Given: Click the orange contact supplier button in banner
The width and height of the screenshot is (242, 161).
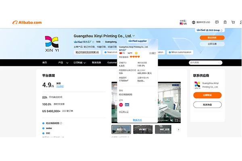Looking at the screenshot, I should tap(212, 37).
